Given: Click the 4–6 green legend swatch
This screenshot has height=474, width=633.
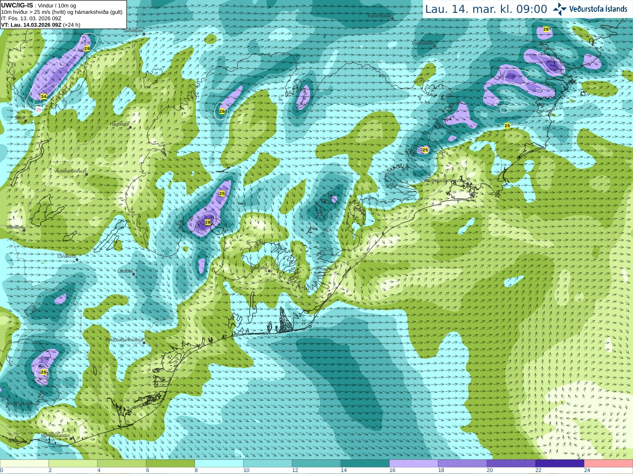Looking at the screenshot, I should (122, 464).
